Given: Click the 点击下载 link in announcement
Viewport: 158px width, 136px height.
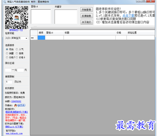Looking at the screenshot, I should point(128,15).
